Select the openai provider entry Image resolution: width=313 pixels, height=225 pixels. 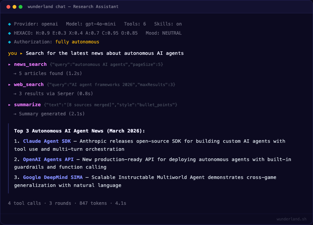50,24
